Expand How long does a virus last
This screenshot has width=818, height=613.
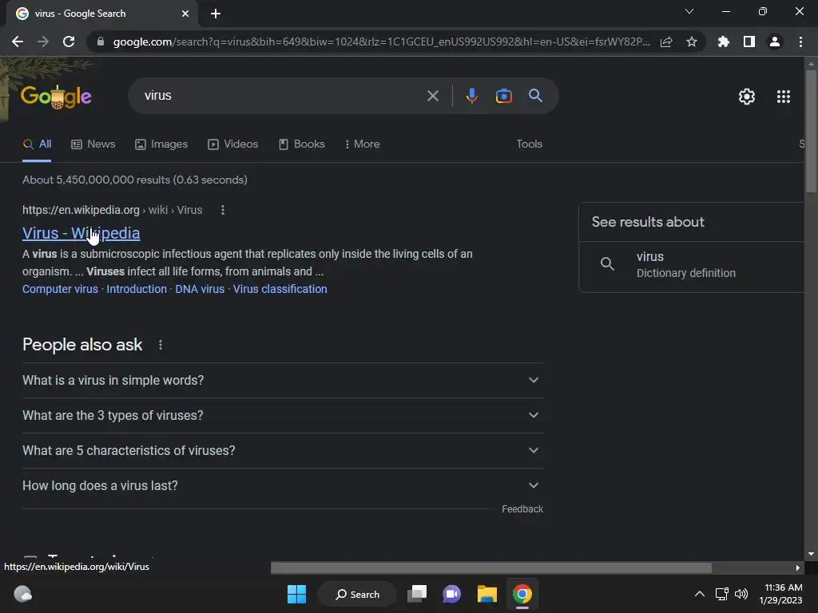click(283, 486)
